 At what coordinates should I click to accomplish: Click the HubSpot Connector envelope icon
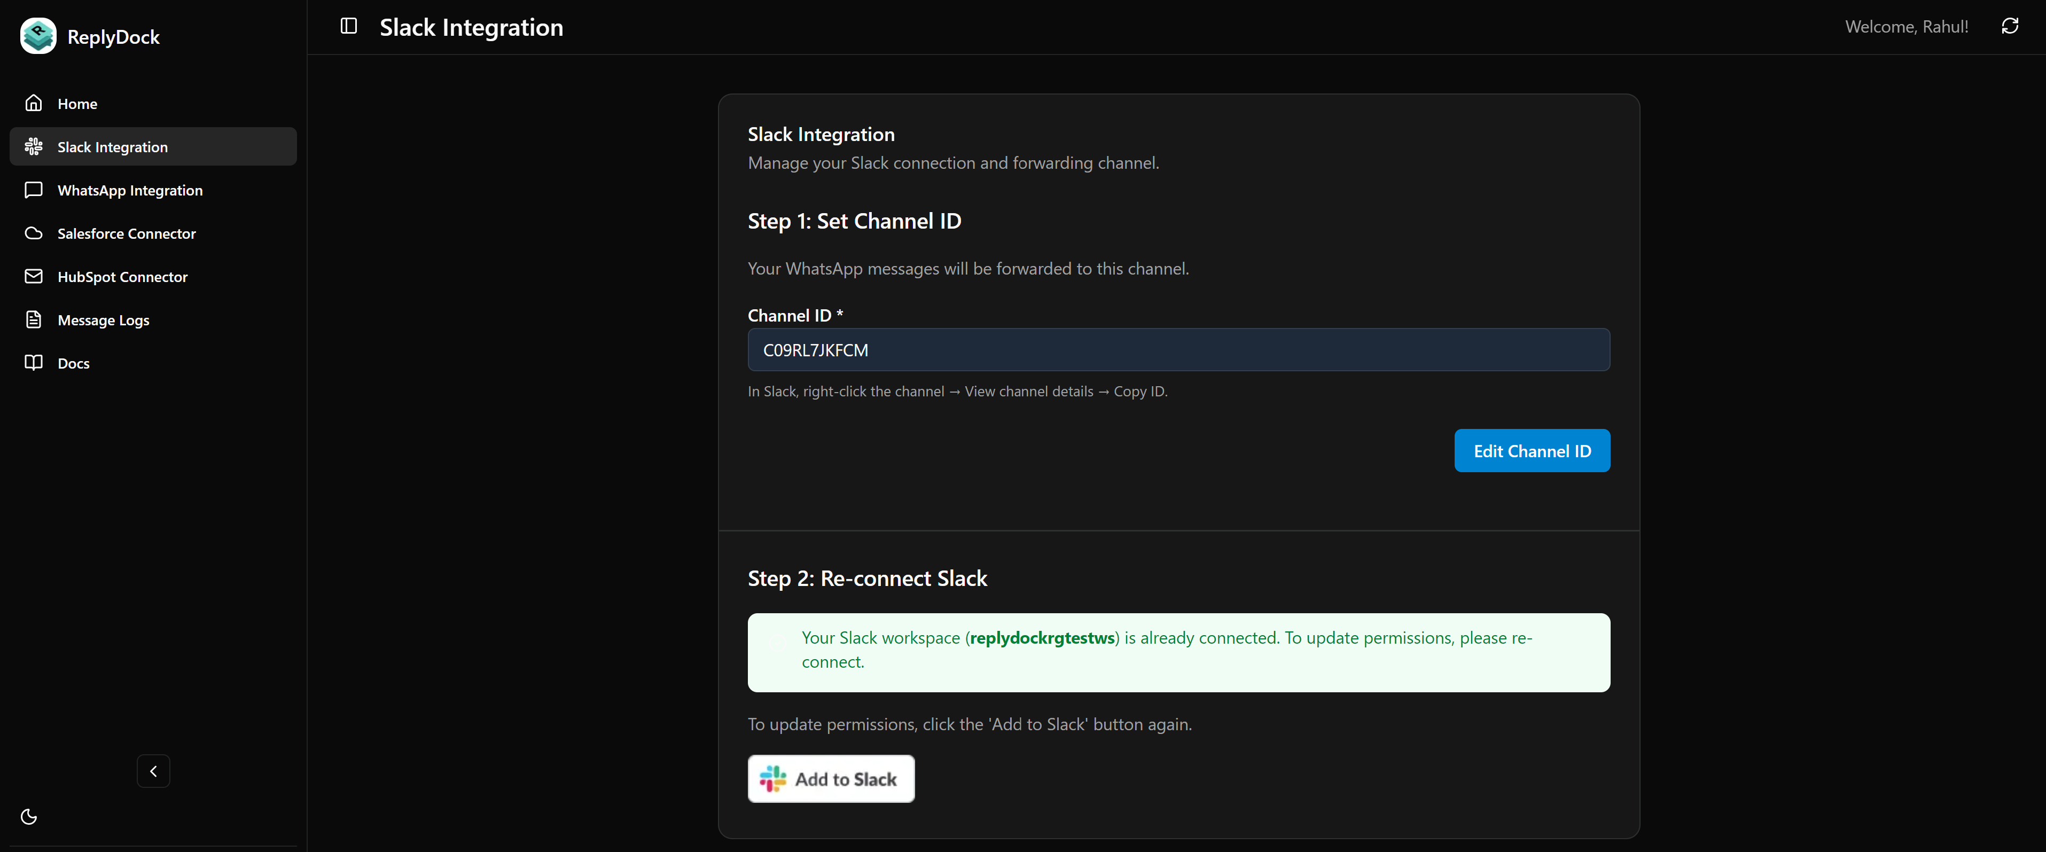(33, 276)
